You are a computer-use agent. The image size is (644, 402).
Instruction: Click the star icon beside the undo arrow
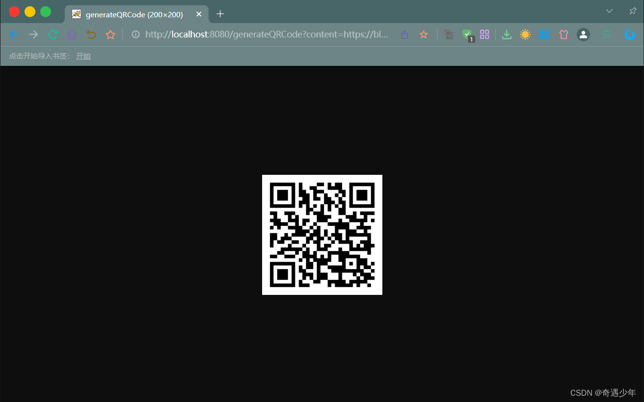click(x=111, y=35)
